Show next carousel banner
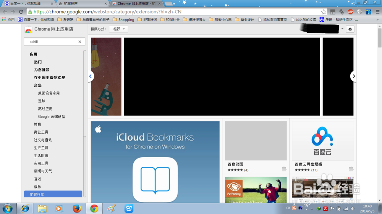382x214 pixels. [353, 76]
